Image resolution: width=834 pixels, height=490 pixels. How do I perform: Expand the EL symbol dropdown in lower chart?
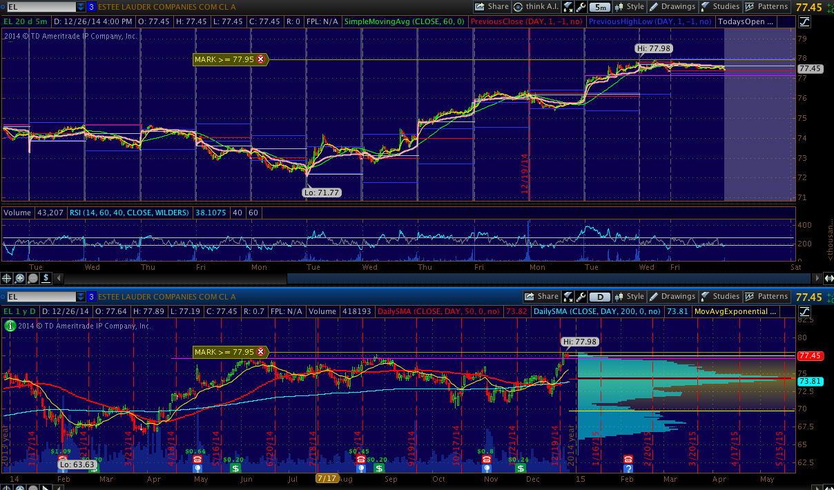pos(81,297)
